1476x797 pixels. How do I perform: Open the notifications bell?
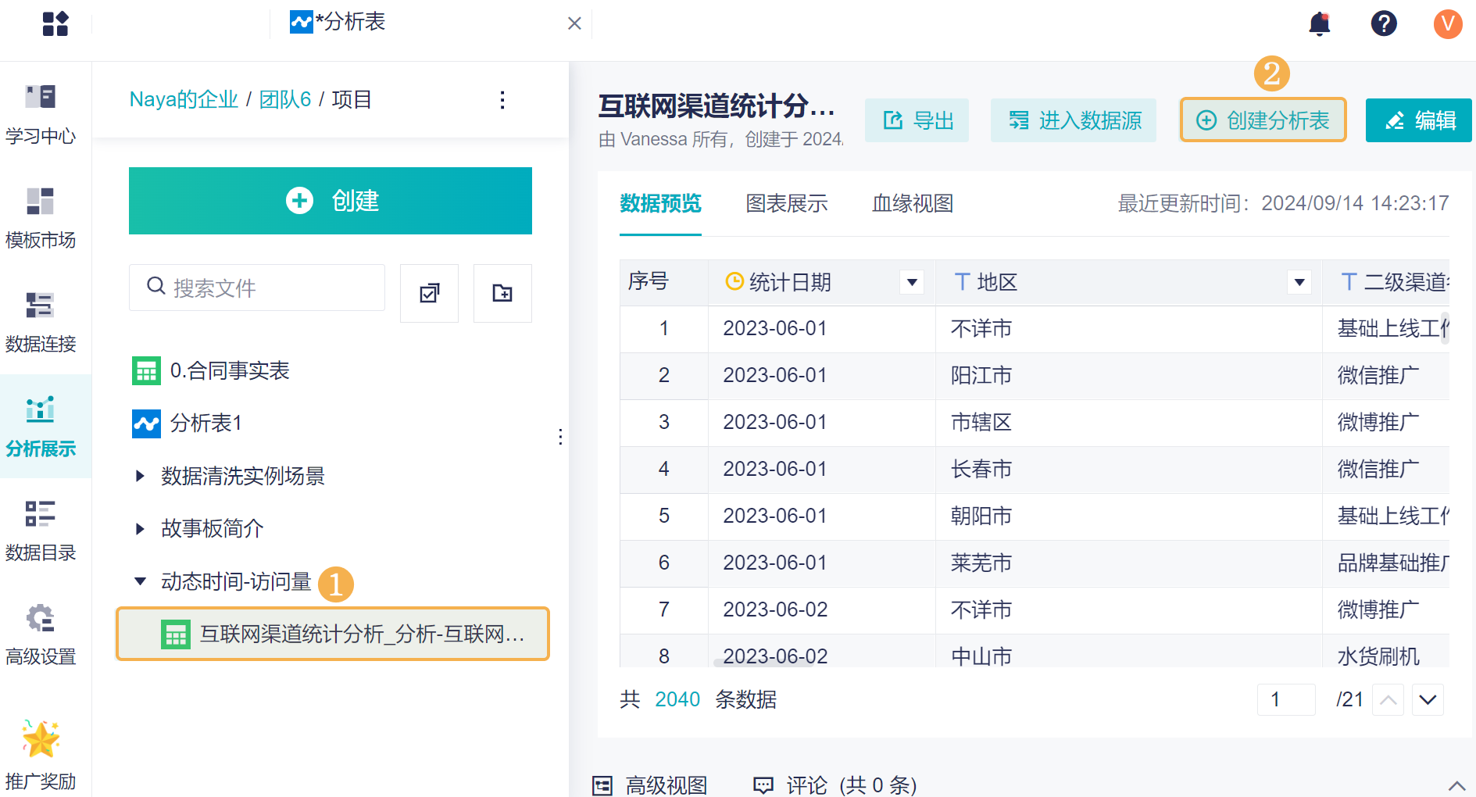(1319, 23)
